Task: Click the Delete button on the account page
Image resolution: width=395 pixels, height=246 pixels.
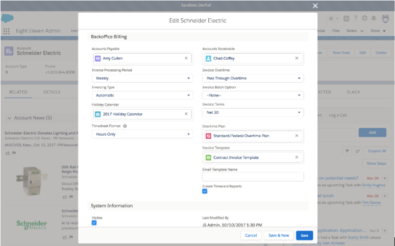Action: (381, 53)
